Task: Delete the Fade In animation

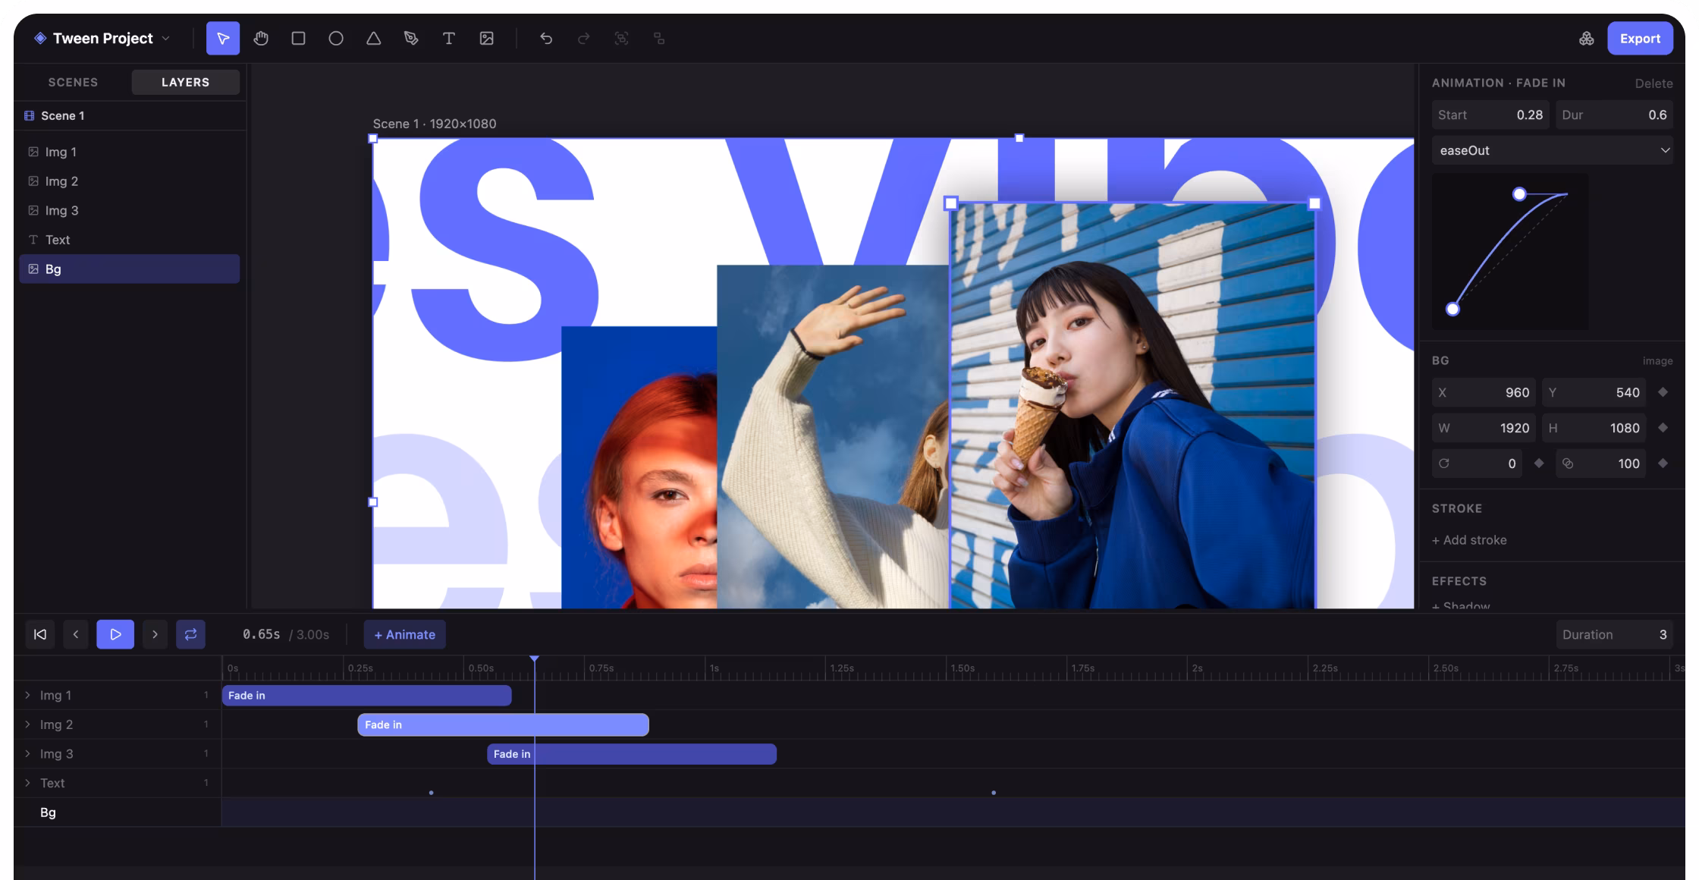Action: (1653, 83)
